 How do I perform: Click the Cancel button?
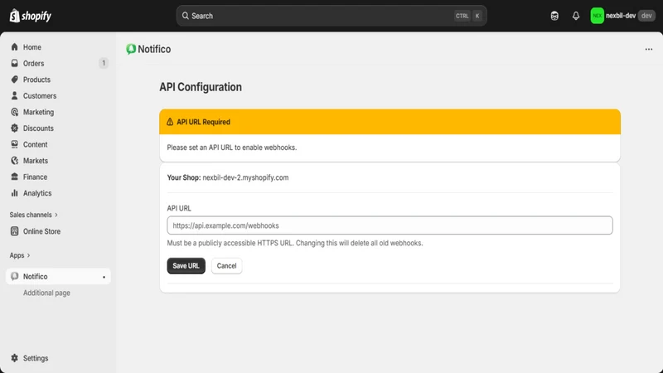226,265
